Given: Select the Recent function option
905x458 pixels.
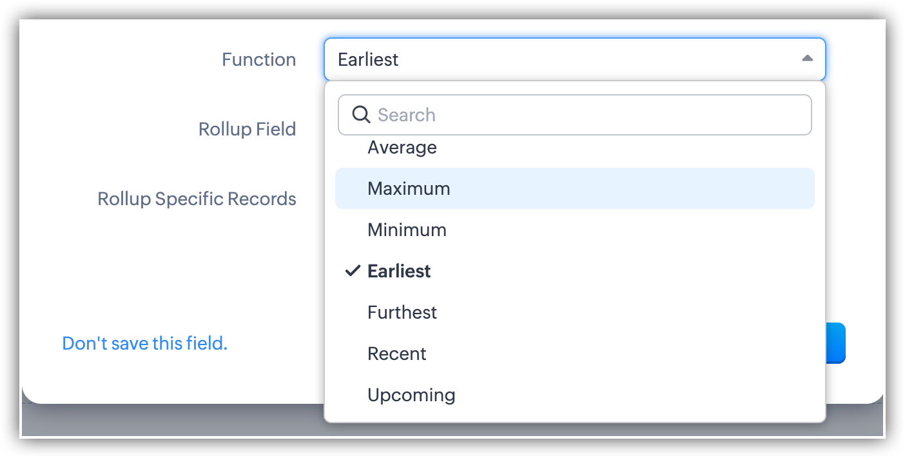Looking at the screenshot, I should (397, 353).
